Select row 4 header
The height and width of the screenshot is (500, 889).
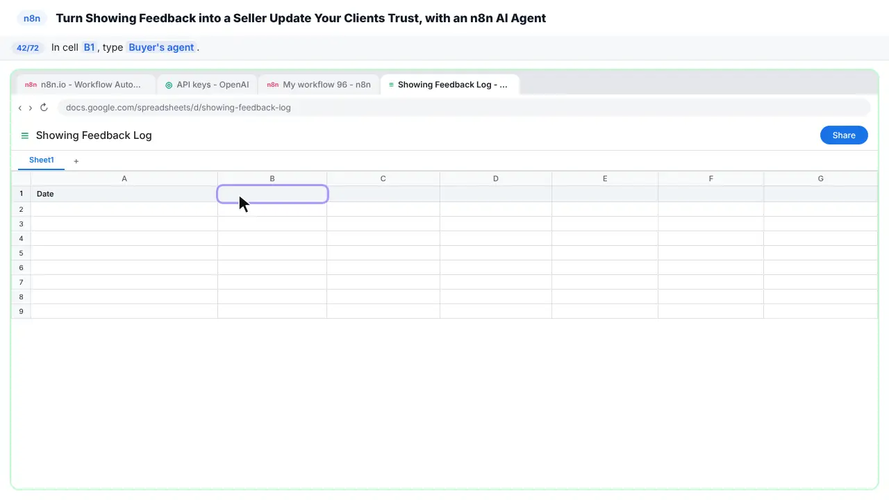22,238
